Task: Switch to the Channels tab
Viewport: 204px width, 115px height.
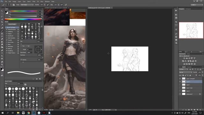Action: [189, 67]
